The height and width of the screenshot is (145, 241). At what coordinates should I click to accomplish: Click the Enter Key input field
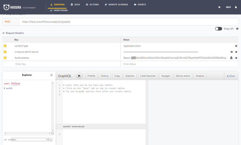coord(61,64)
